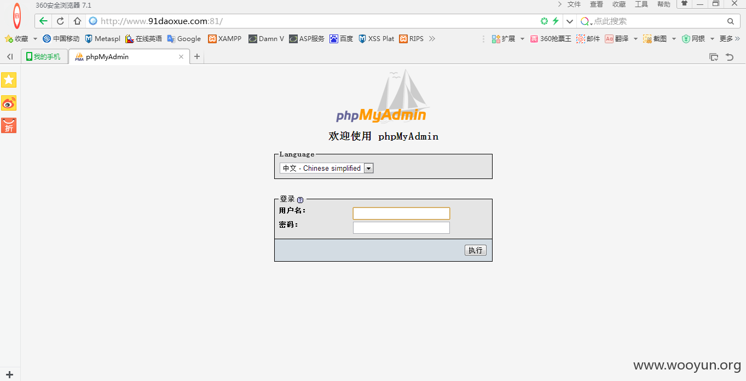Open the ASP服务 bookmark
The width and height of the screenshot is (746, 381).
(x=307, y=39)
